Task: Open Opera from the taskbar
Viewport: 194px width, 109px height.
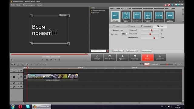Action: [20, 107]
